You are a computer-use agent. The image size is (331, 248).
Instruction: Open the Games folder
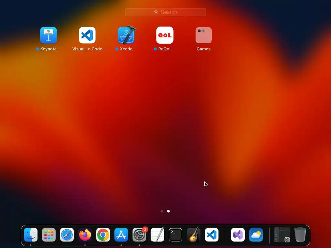click(x=204, y=35)
